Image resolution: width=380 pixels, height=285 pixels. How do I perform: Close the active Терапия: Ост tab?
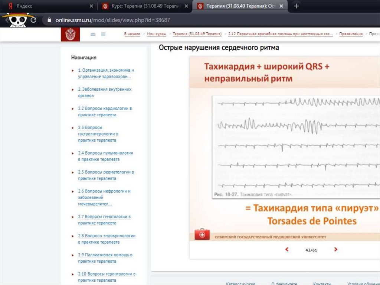pos(281,6)
